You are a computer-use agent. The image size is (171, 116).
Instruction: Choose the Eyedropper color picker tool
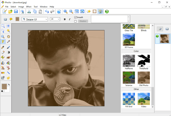[9, 42]
